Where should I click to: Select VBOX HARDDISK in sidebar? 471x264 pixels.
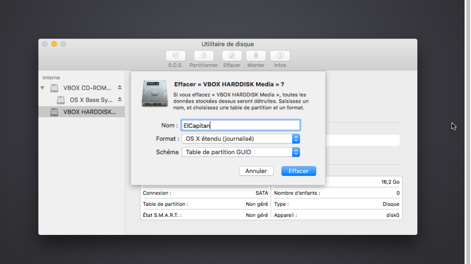click(81, 112)
